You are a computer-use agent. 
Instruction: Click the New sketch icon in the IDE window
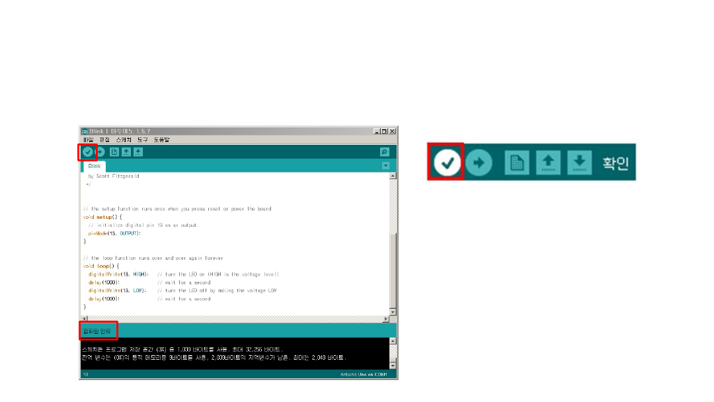pyautogui.click(x=114, y=152)
